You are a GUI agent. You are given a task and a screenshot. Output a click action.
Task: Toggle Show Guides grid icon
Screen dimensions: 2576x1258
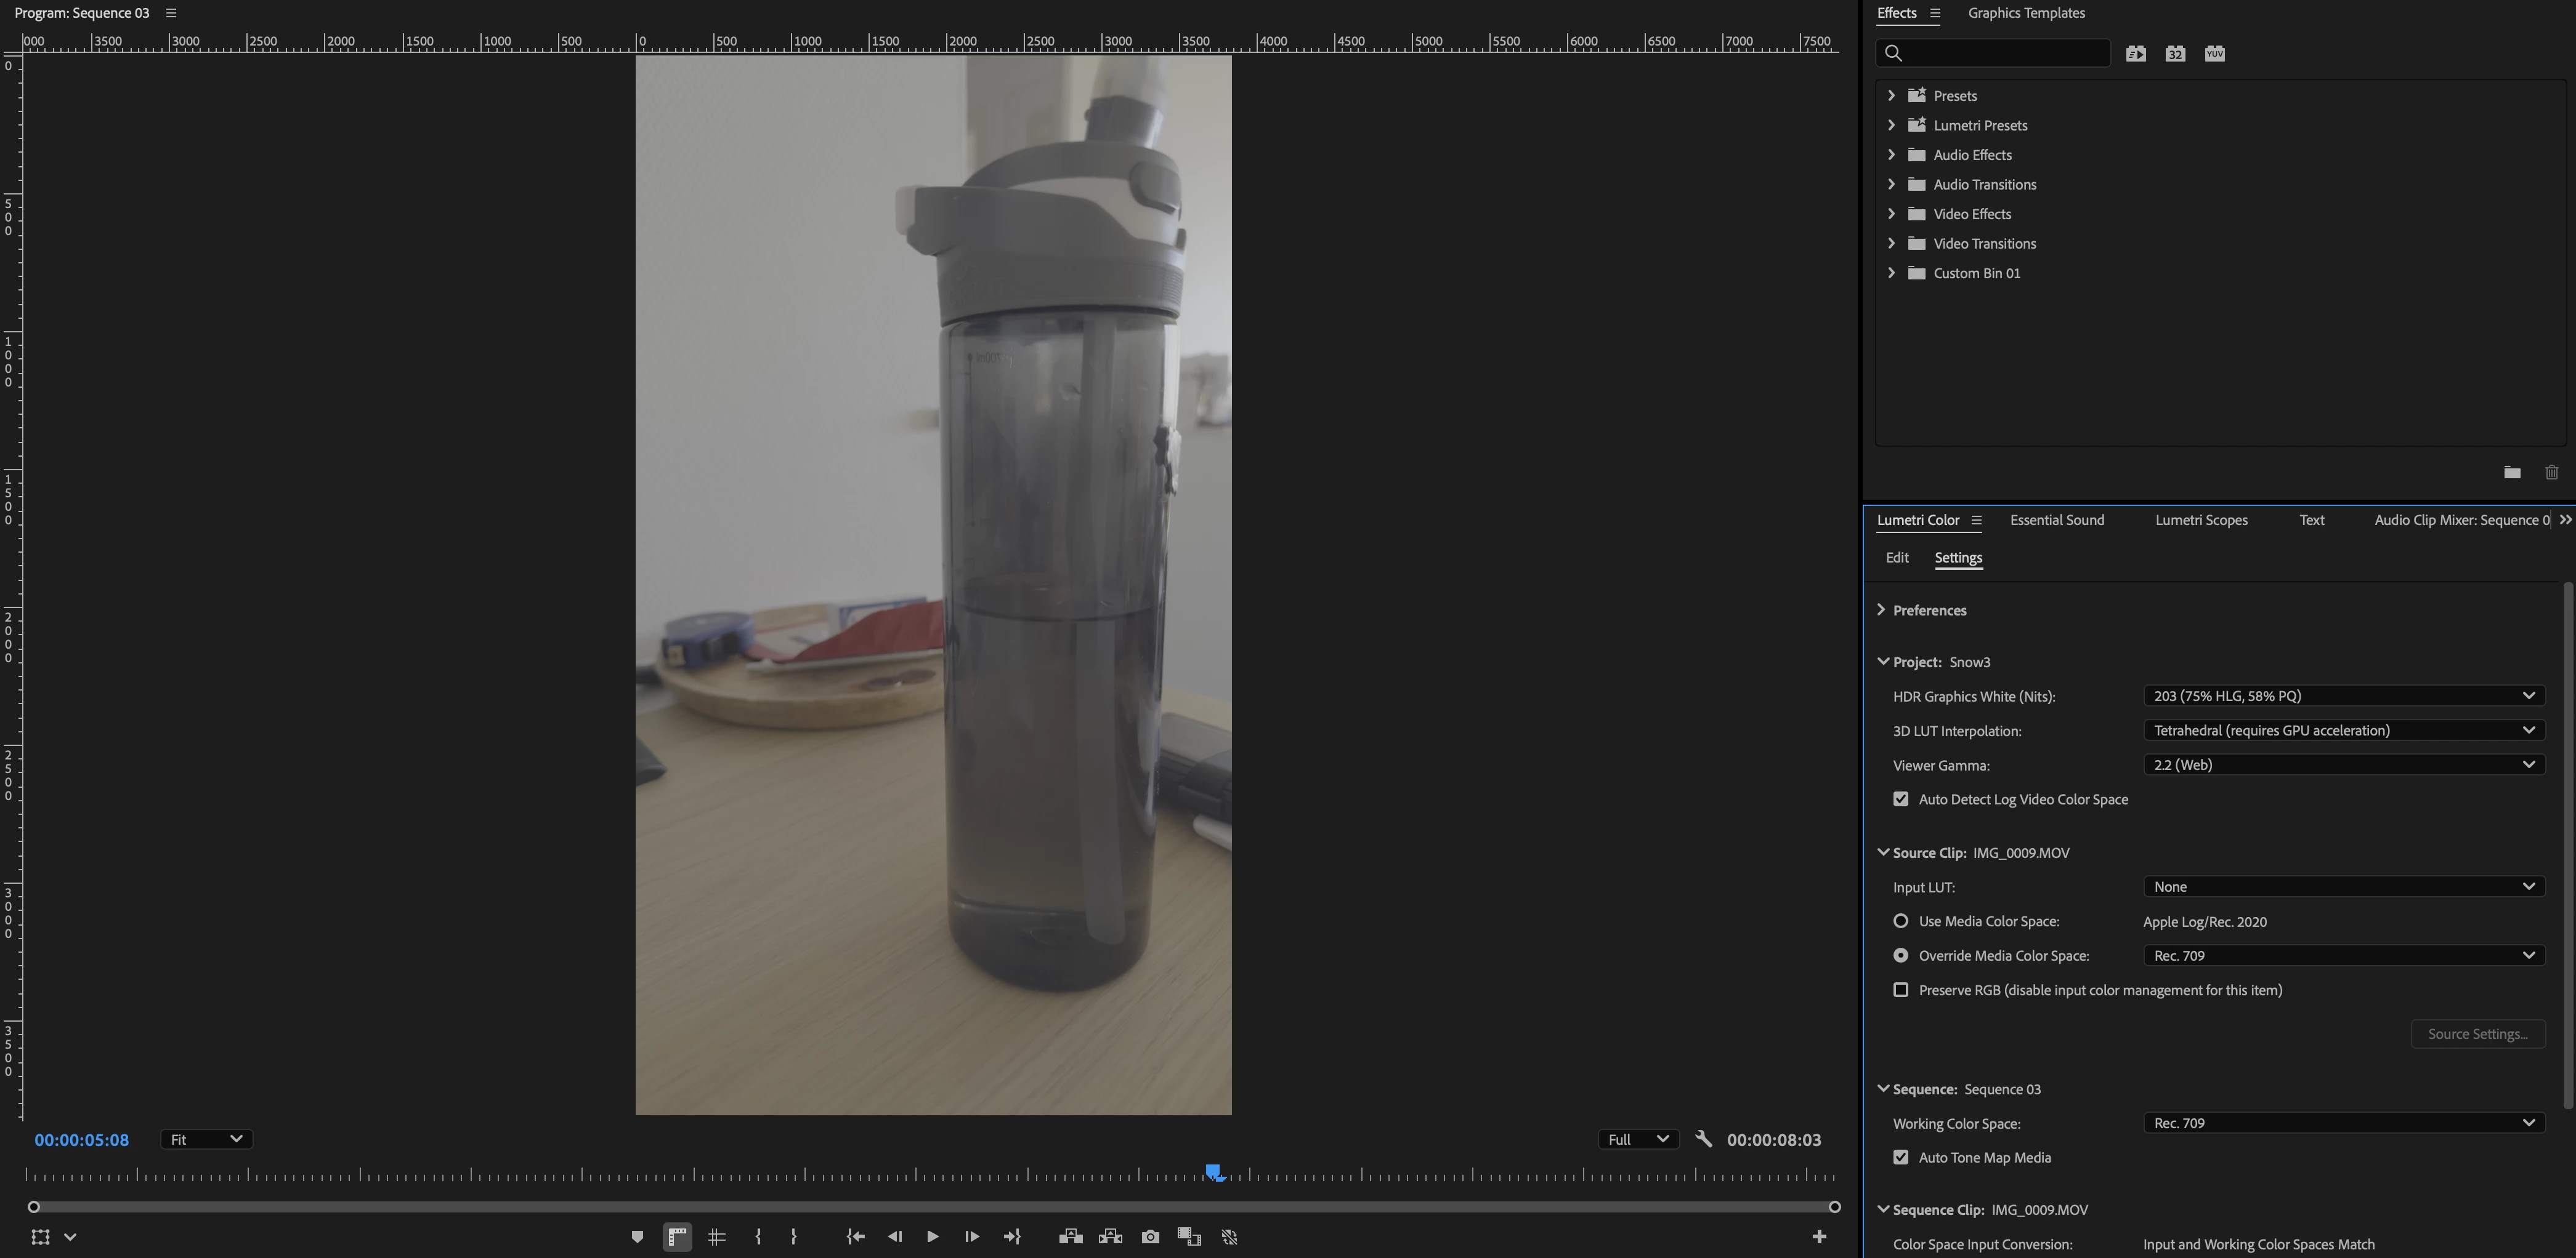716,1237
